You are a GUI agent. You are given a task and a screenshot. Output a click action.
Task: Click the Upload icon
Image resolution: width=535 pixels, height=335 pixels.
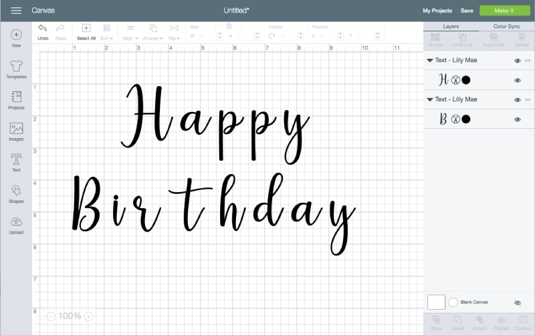click(16, 222)
